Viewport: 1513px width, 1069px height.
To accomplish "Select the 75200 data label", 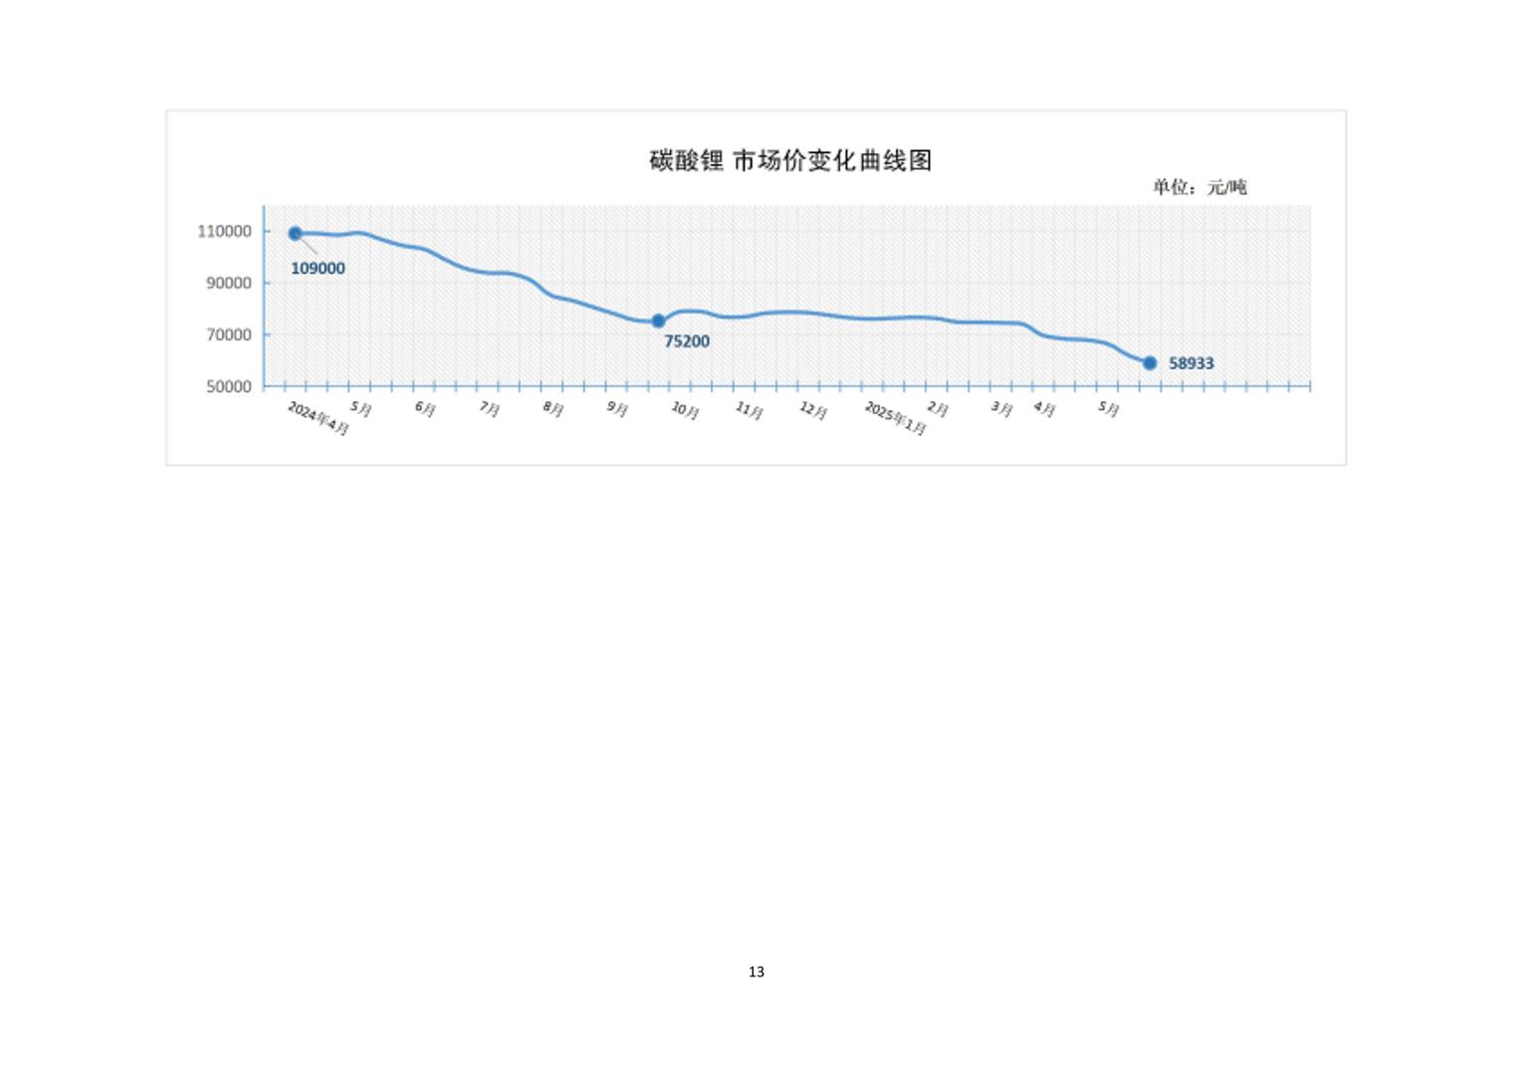I will 687,341.
